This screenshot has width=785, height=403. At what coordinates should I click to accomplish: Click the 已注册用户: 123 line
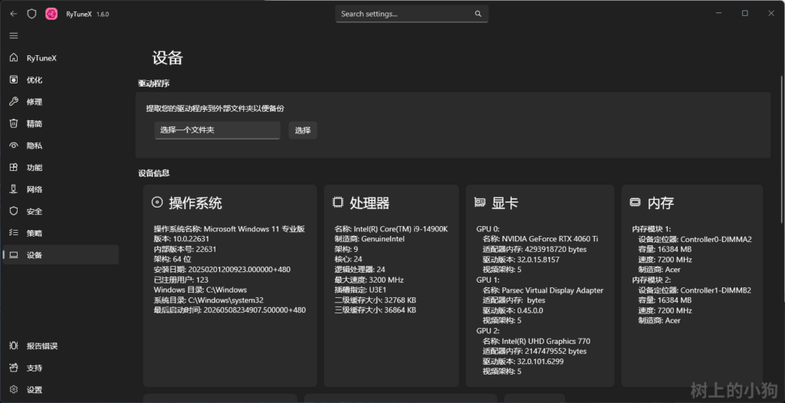click(181, 280)
